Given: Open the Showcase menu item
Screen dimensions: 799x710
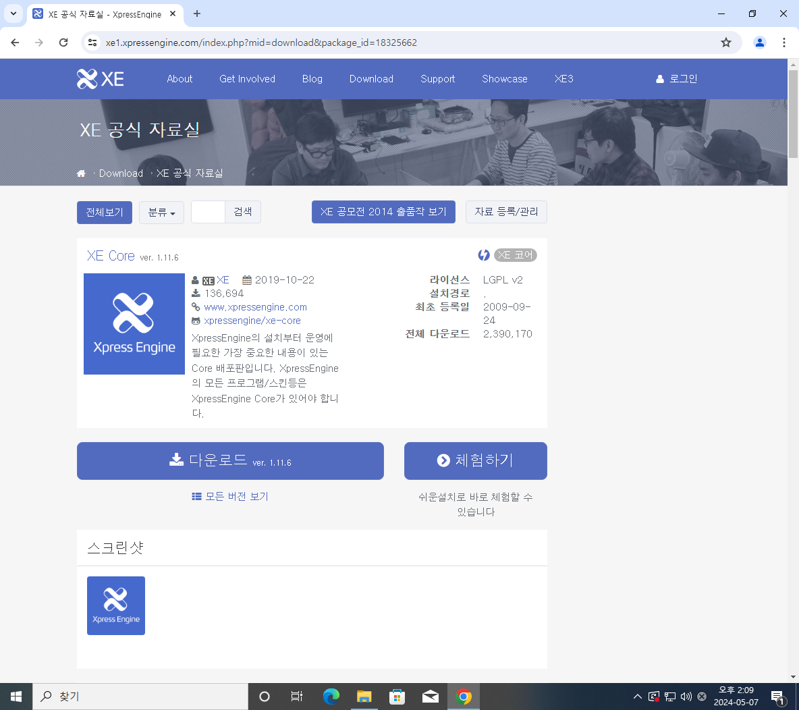Looking at the screenshot, I should pyautogui.click(x=505, y=79).
